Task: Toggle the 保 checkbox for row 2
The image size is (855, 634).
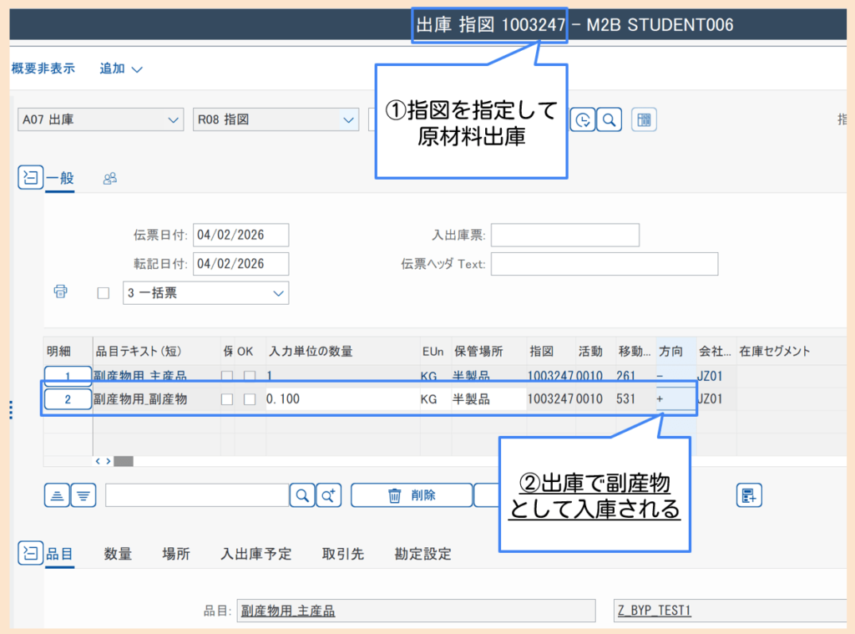Action: (x=226, y=398)
